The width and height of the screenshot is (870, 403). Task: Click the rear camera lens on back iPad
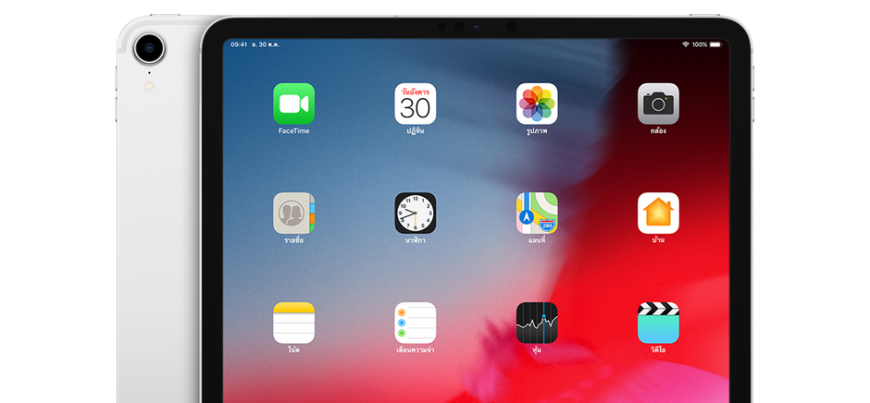click(149, 48)
